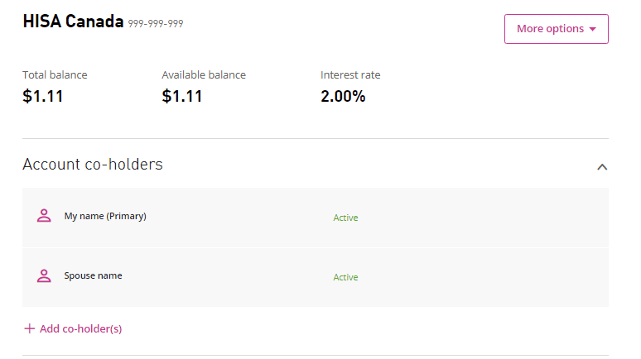
Task: Click the Available balance amount $1.11
Action: pyautogui.click(x=182, y=96)
